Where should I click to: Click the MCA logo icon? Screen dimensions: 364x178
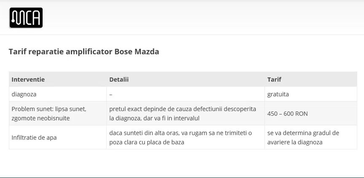pyautogui.click(x=26, y=18)
